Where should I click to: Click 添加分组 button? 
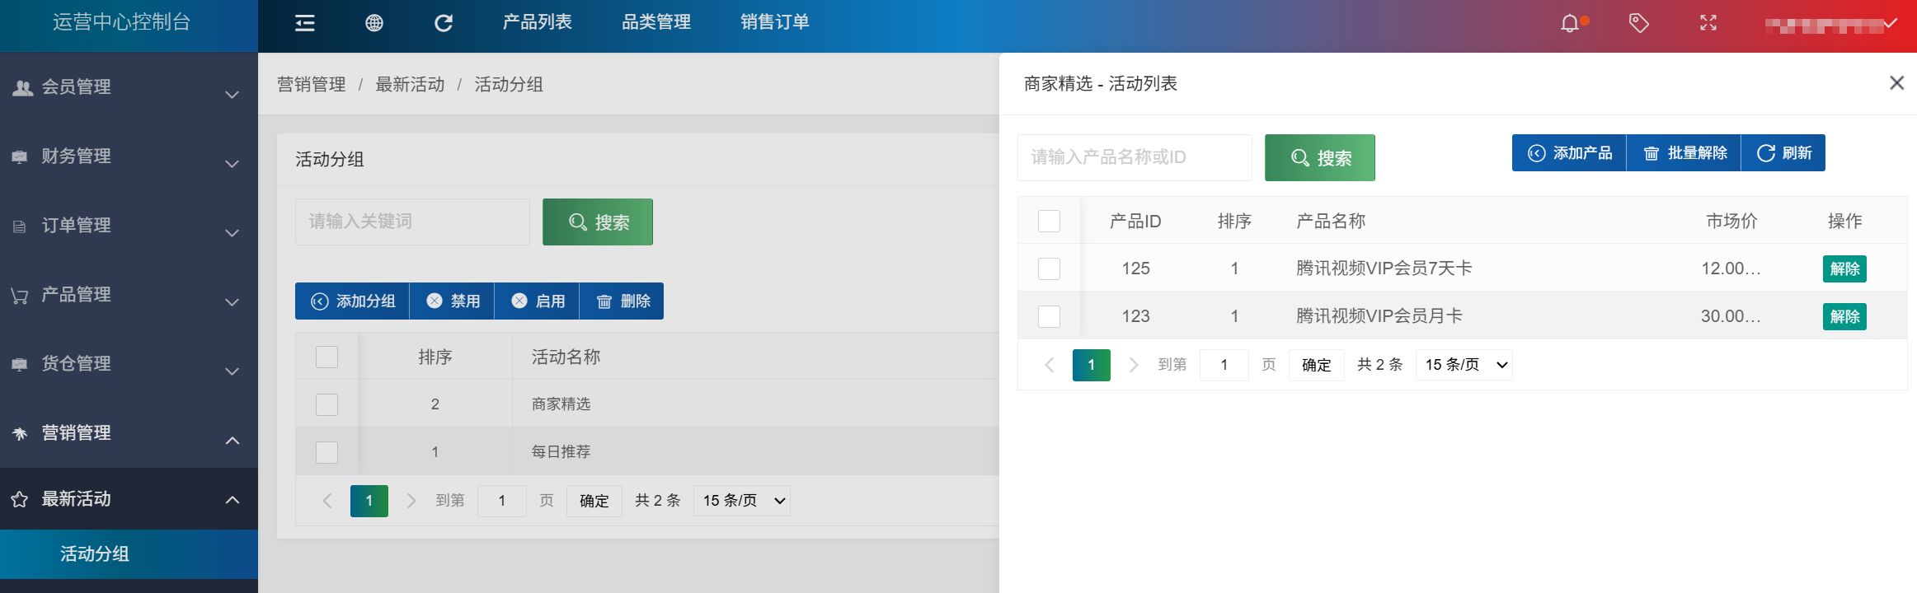coord(353,301)
